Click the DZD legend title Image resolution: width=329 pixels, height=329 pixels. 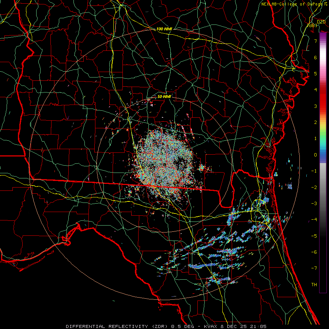tap(321, 22)
